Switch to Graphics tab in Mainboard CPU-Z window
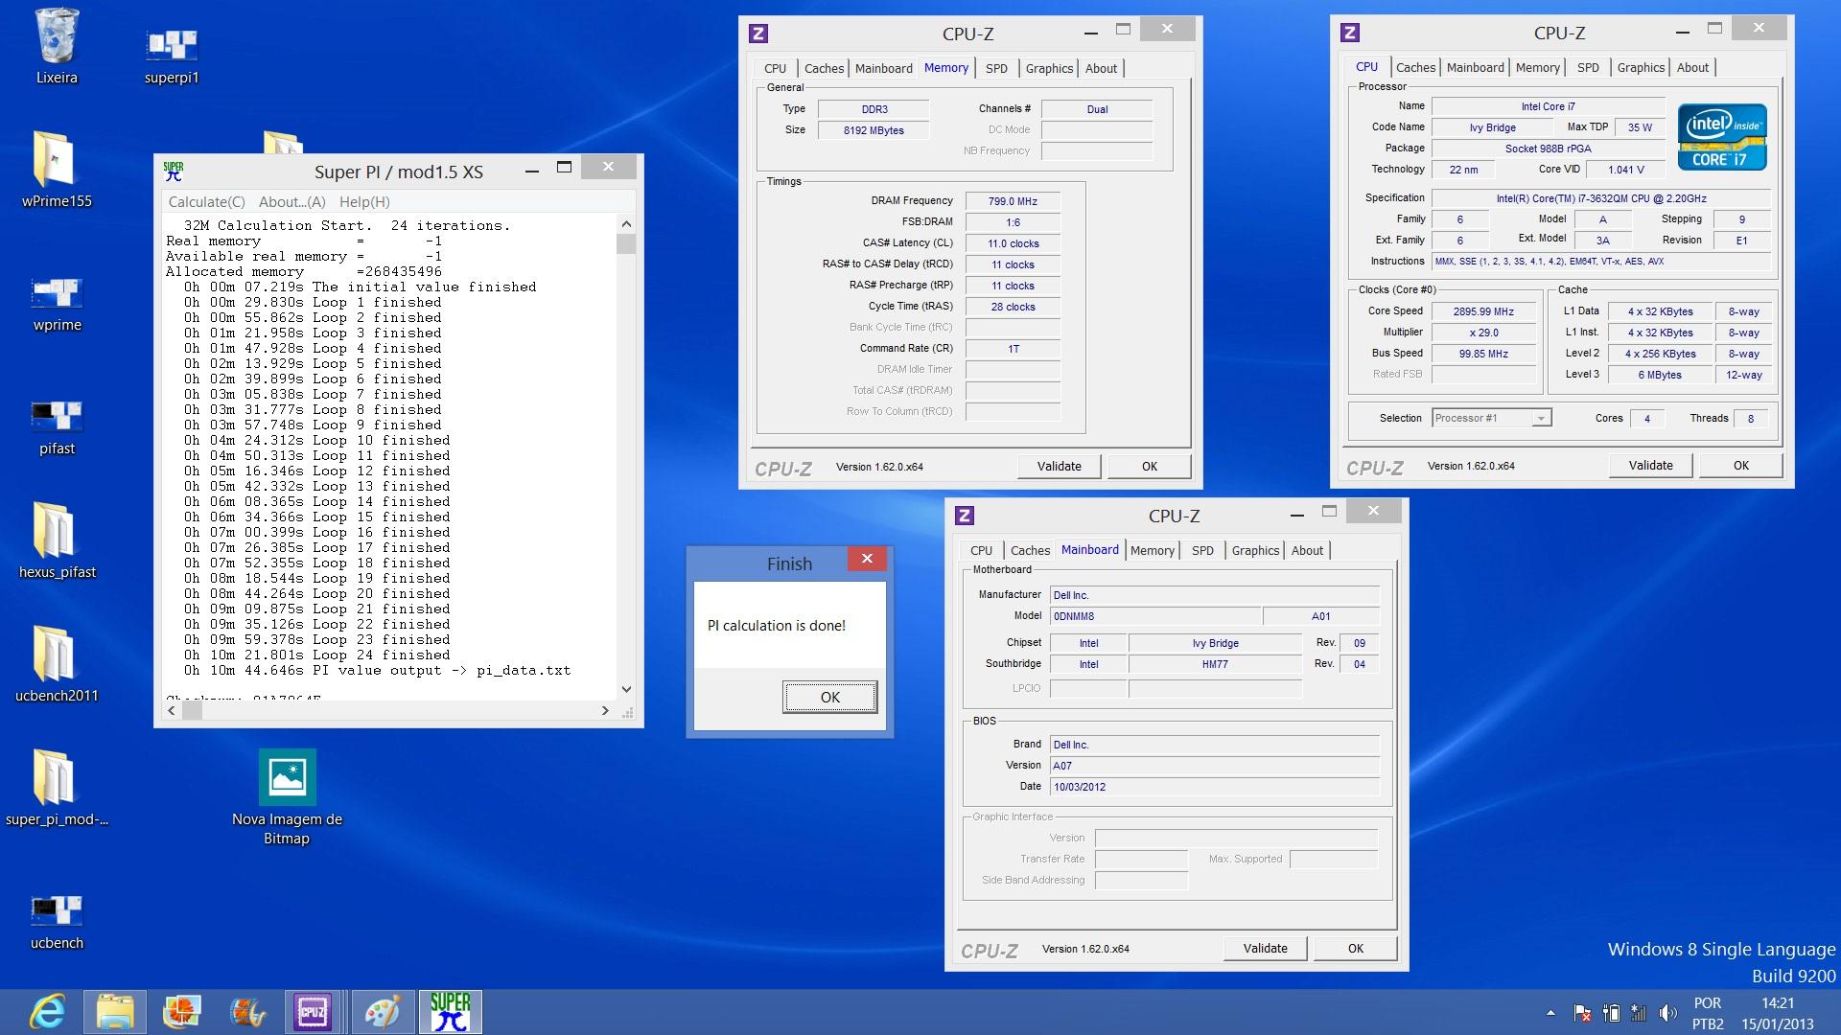1841x1035 pixels. coord(1255,550)
